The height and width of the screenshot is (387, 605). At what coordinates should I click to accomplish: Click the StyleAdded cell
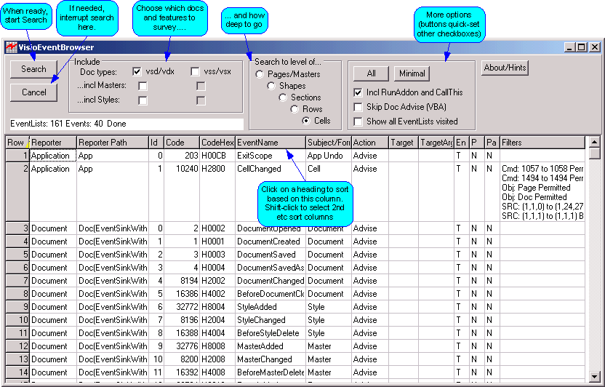(270, 307)
